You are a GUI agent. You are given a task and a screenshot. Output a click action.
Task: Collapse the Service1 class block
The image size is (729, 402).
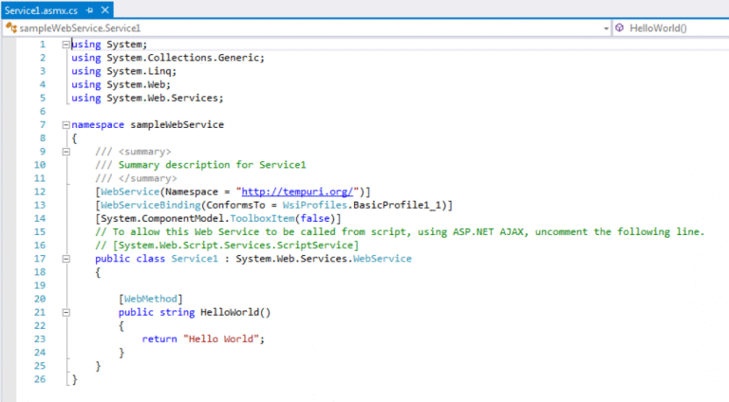[65, 258]
